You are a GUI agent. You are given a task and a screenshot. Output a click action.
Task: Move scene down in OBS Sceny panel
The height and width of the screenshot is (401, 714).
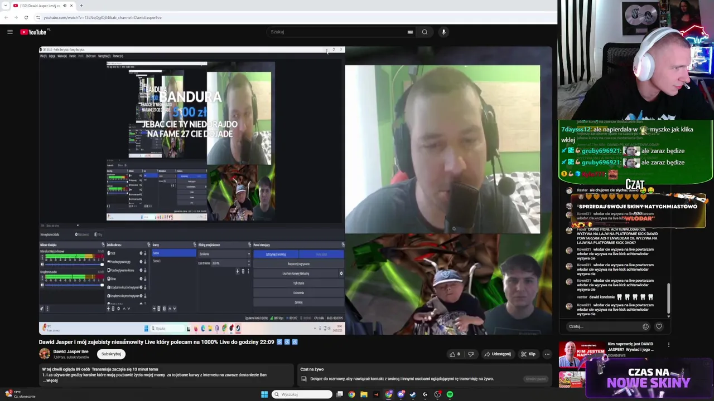tap(175, 309)
